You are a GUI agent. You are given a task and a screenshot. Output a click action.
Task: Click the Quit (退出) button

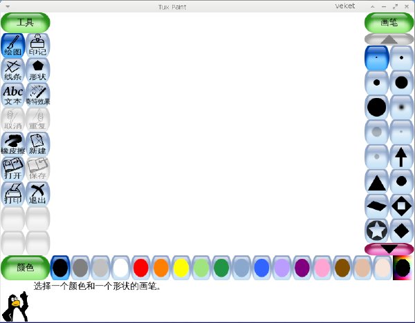coord(37,193)
